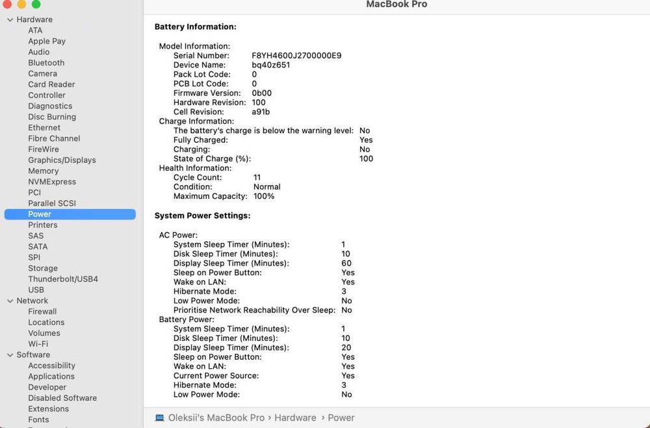Select NVMExpress in the sidebar
Image resolution: width=650 pixels, height=428 pixels.
[52, 181]
